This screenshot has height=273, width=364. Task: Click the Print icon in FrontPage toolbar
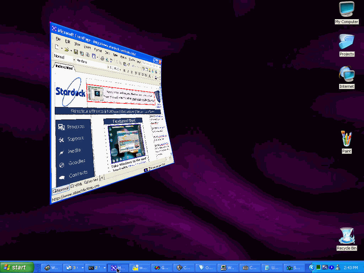click(x=102, y=58)
